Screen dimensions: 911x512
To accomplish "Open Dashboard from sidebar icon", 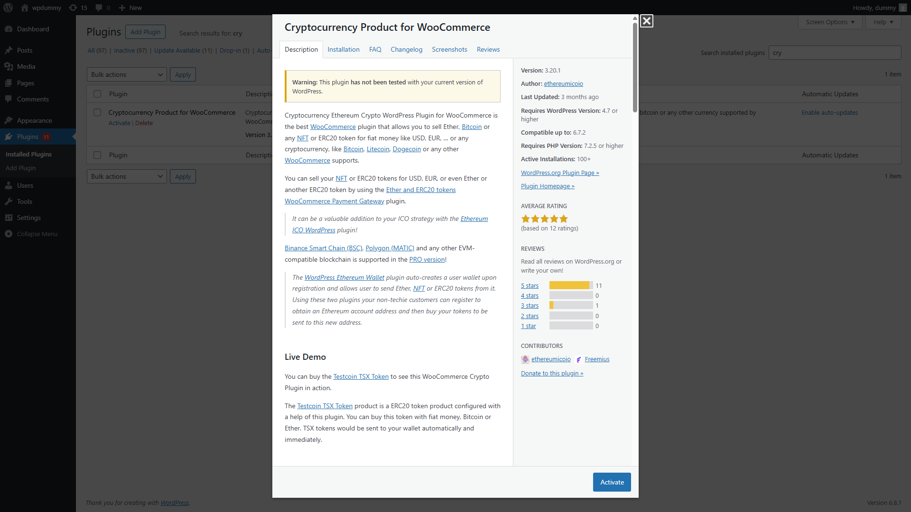I will (9, 29).
